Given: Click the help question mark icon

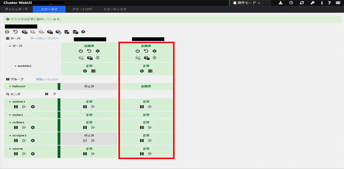Looking at the screenshot, I should coord(329,3).
